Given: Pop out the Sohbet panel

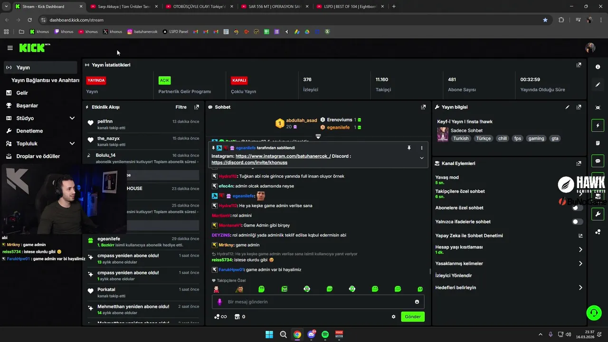Looking at the screenshot, I should point(423,107).
